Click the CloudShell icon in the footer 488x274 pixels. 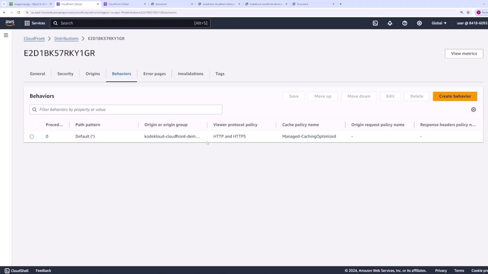pos(7,271)
